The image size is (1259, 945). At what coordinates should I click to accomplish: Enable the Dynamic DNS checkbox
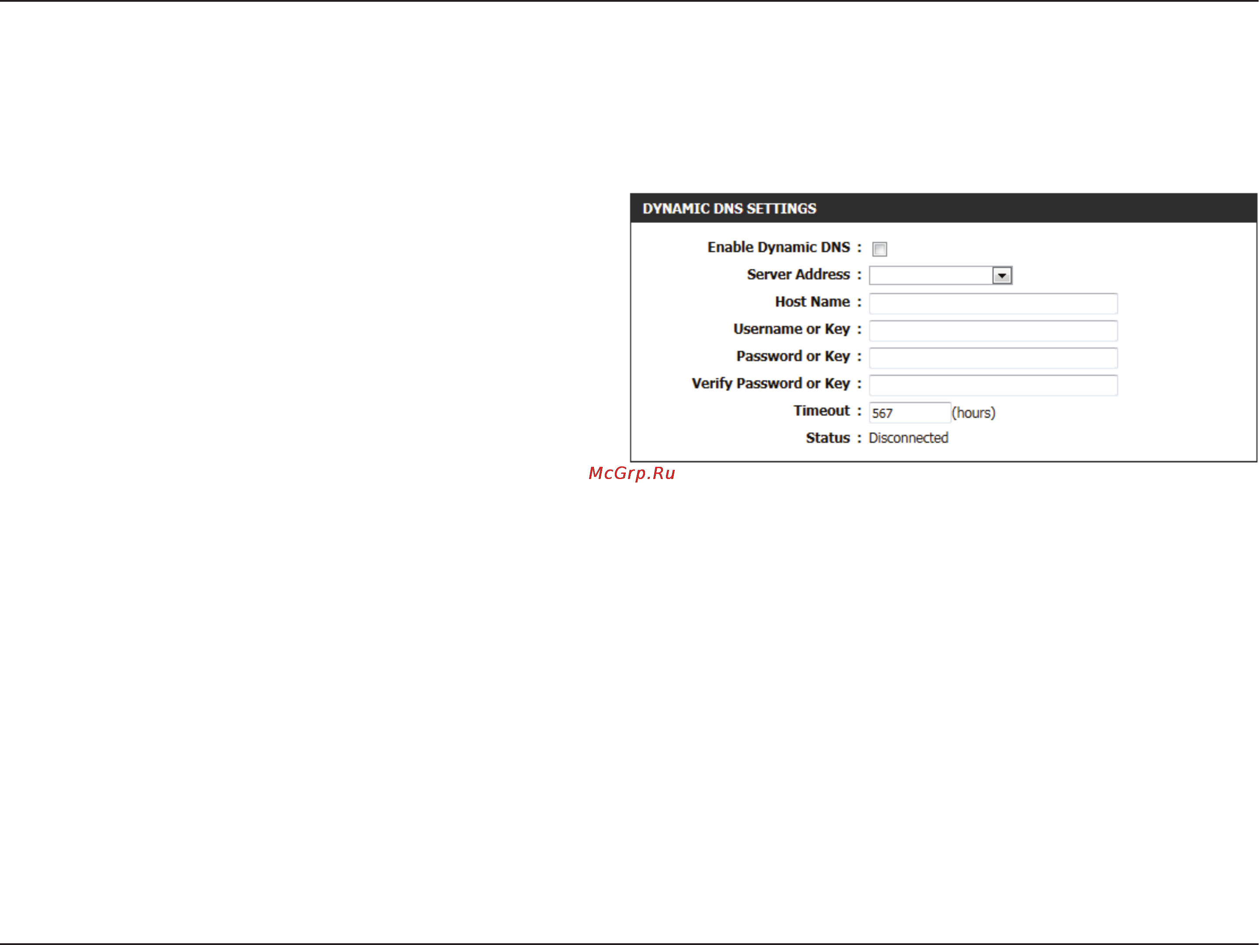(879, 249)
